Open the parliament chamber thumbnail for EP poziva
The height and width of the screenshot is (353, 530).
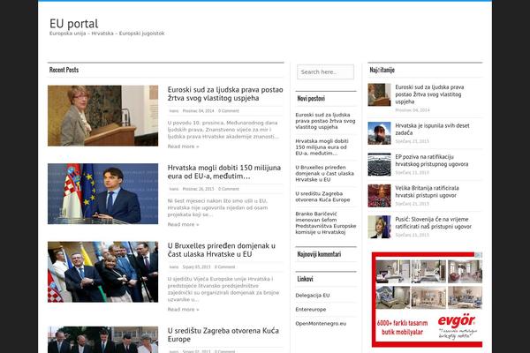[x=379, y=164]
